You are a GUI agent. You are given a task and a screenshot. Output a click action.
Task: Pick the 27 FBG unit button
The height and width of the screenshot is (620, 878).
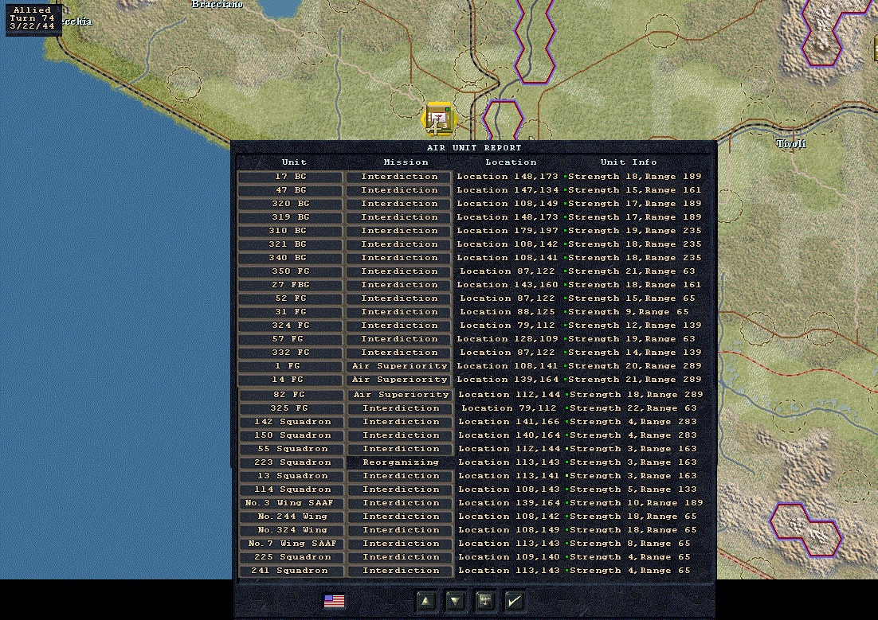290,285
